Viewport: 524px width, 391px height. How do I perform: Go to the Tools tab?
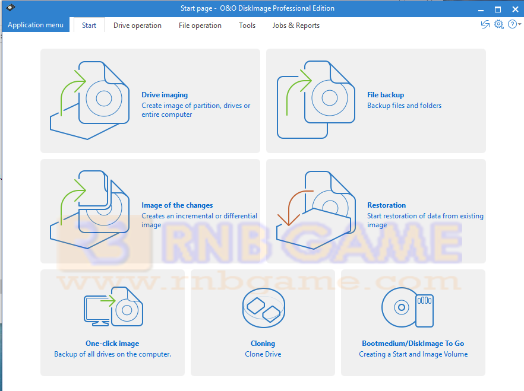[247, 26]
